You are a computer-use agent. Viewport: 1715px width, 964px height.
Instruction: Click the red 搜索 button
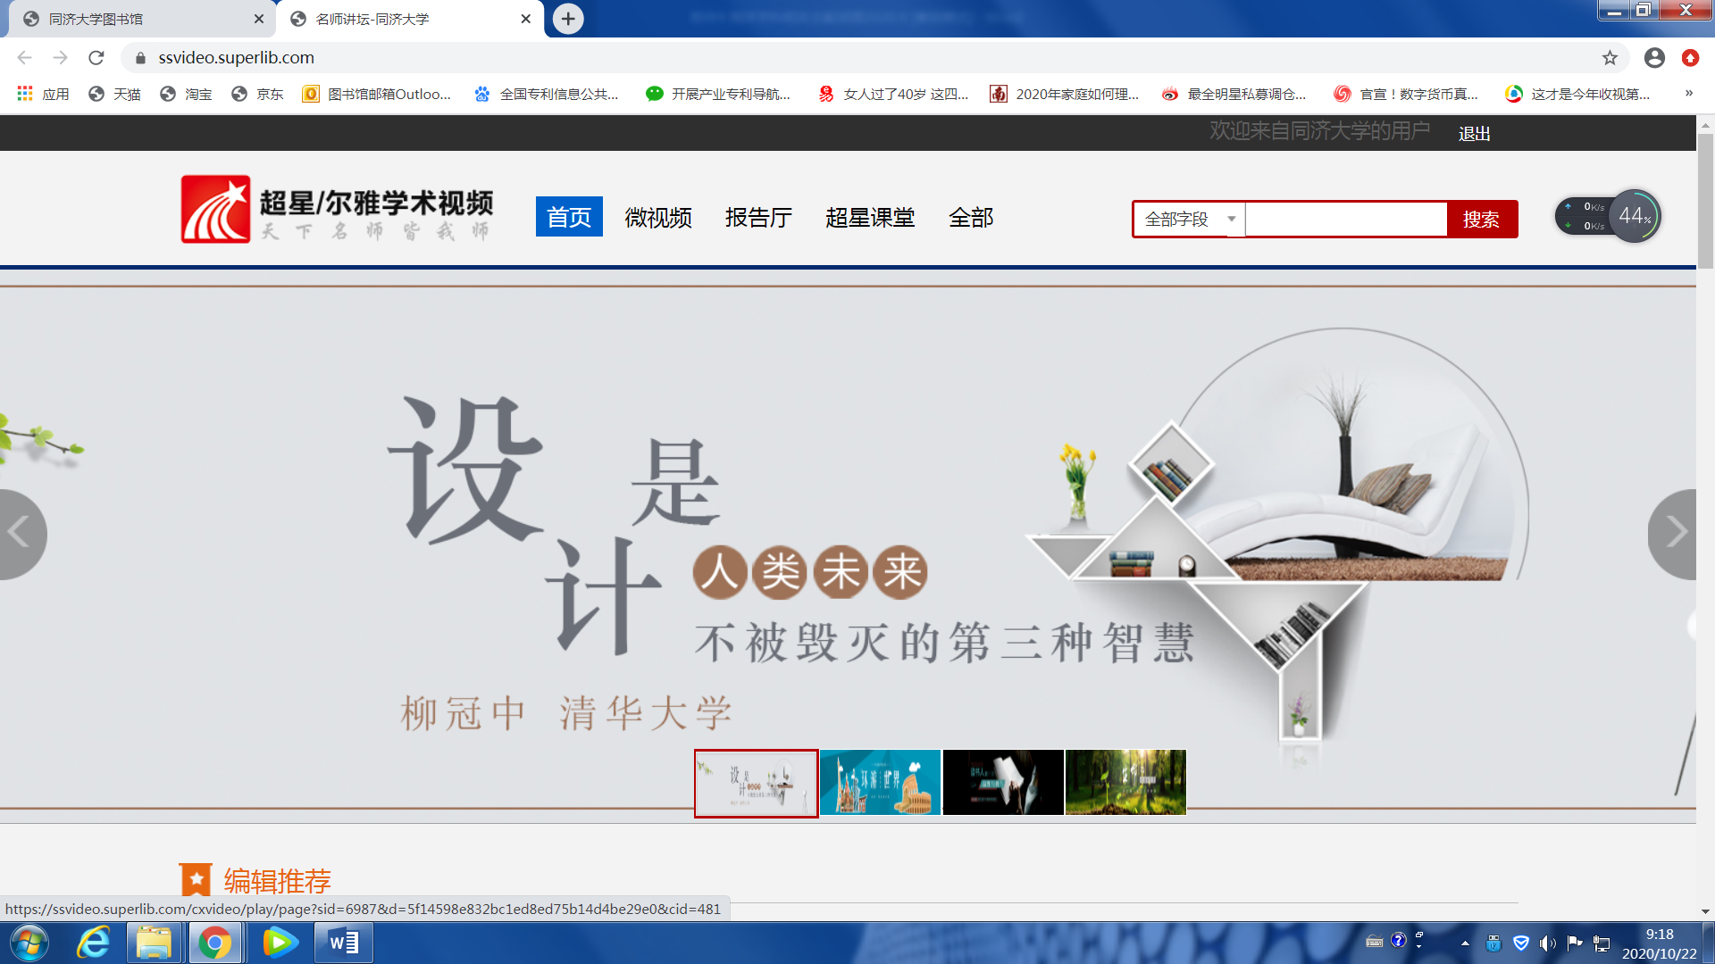[x=1482, y=219]
